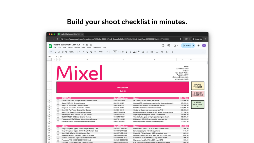Check the Angelbird AV Pro CFexpress card
Screen dimensions: 254x143
pyautogui.click(x=58, y=135)
